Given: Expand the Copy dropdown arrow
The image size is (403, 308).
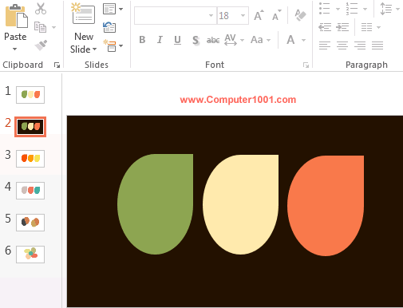Looking at the screenshot, I should pyautogui.click(x=53, y=27).
